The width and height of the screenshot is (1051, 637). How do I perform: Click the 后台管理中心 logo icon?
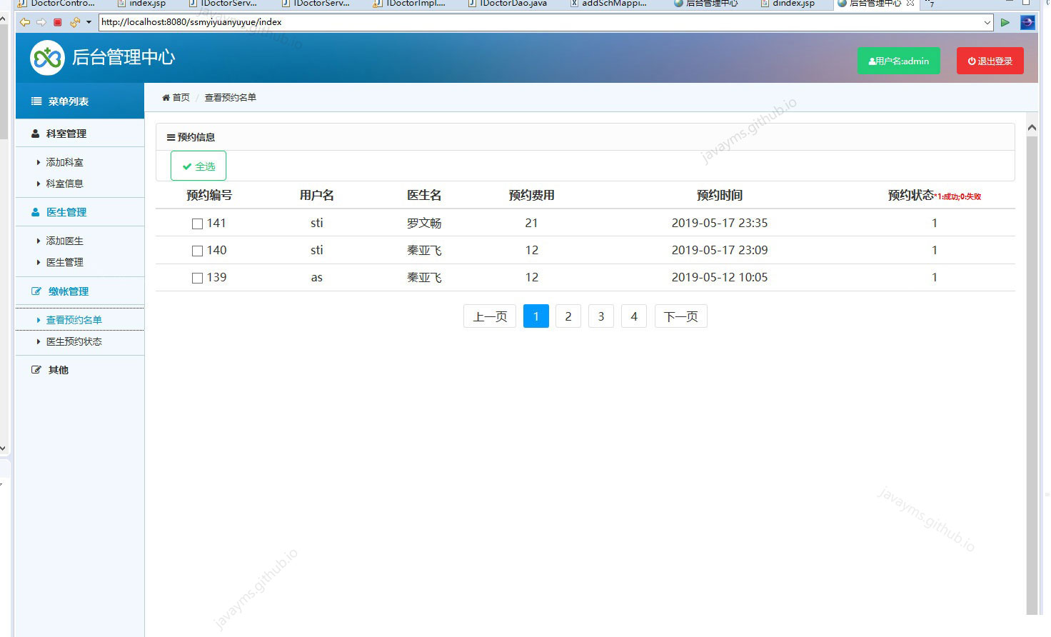tap(47, 57)
